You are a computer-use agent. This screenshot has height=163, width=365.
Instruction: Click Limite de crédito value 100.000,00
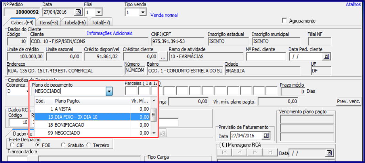pyautogui.click(x=25, y=56)
